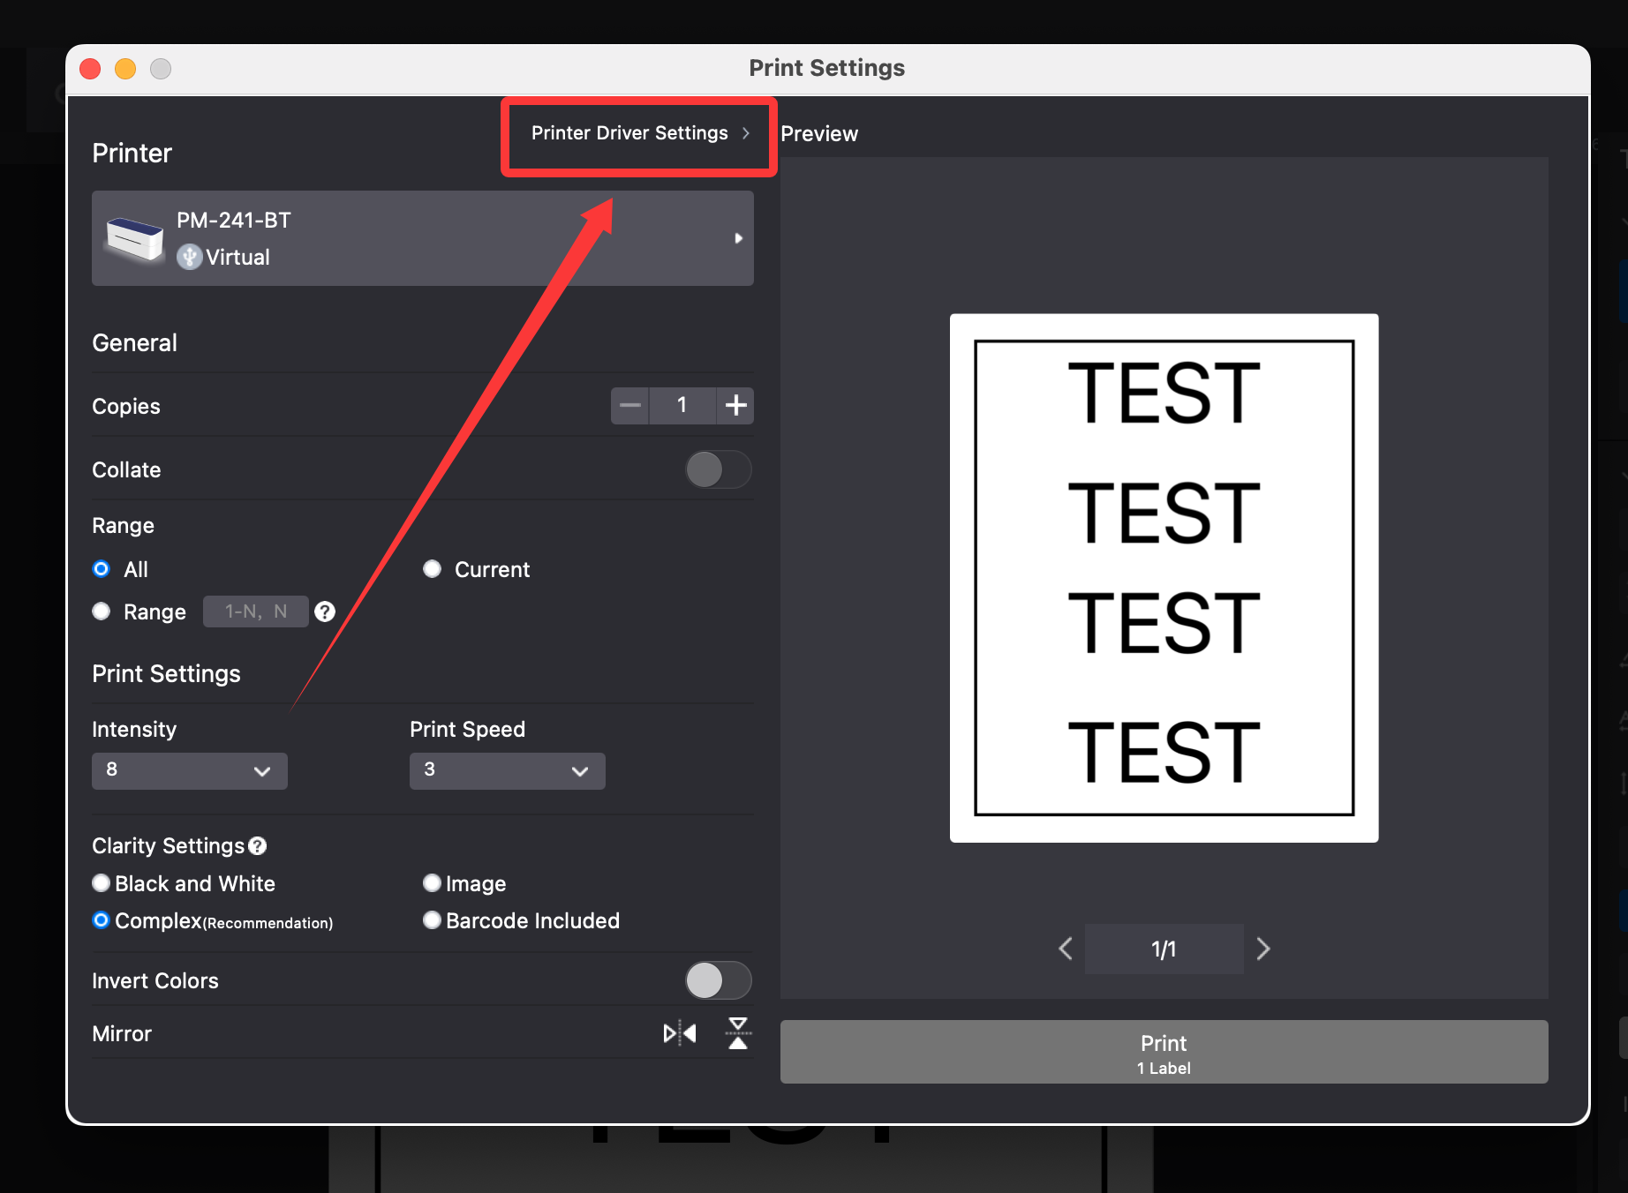1628x1193 pixels.
Task: Go to next preview page arrow
Action: [1263, 949]
